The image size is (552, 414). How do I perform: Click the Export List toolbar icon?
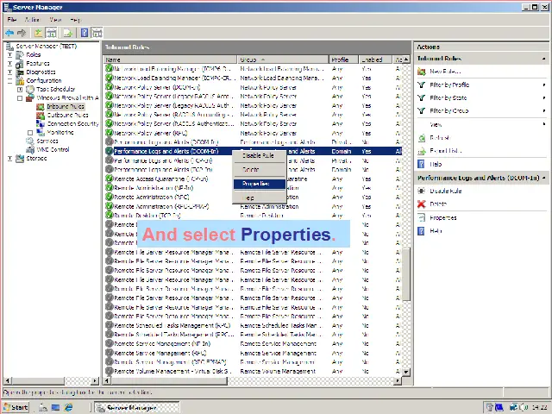tap(67, 33)
